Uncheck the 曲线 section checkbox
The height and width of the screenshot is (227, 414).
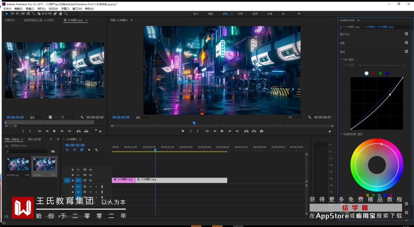pyautogui.click(x=406, y=51)
